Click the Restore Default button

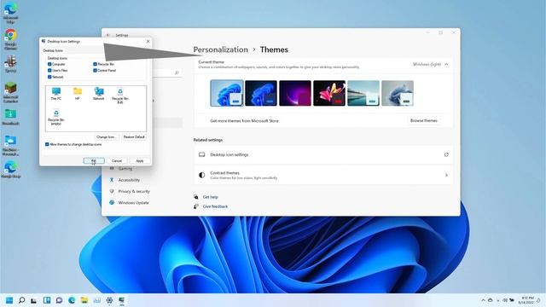[134, 136]
